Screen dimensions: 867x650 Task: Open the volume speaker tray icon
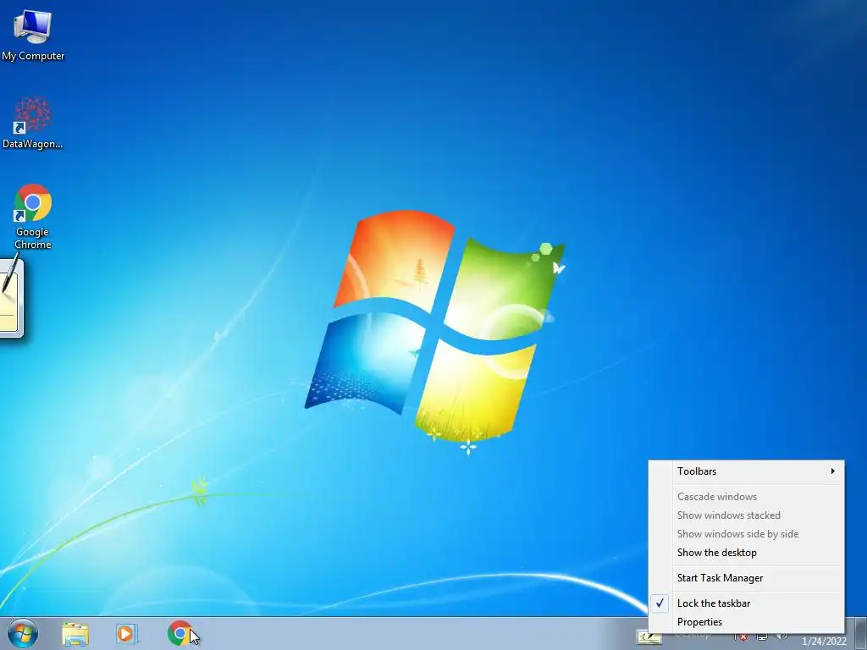(x=781, y=637)
